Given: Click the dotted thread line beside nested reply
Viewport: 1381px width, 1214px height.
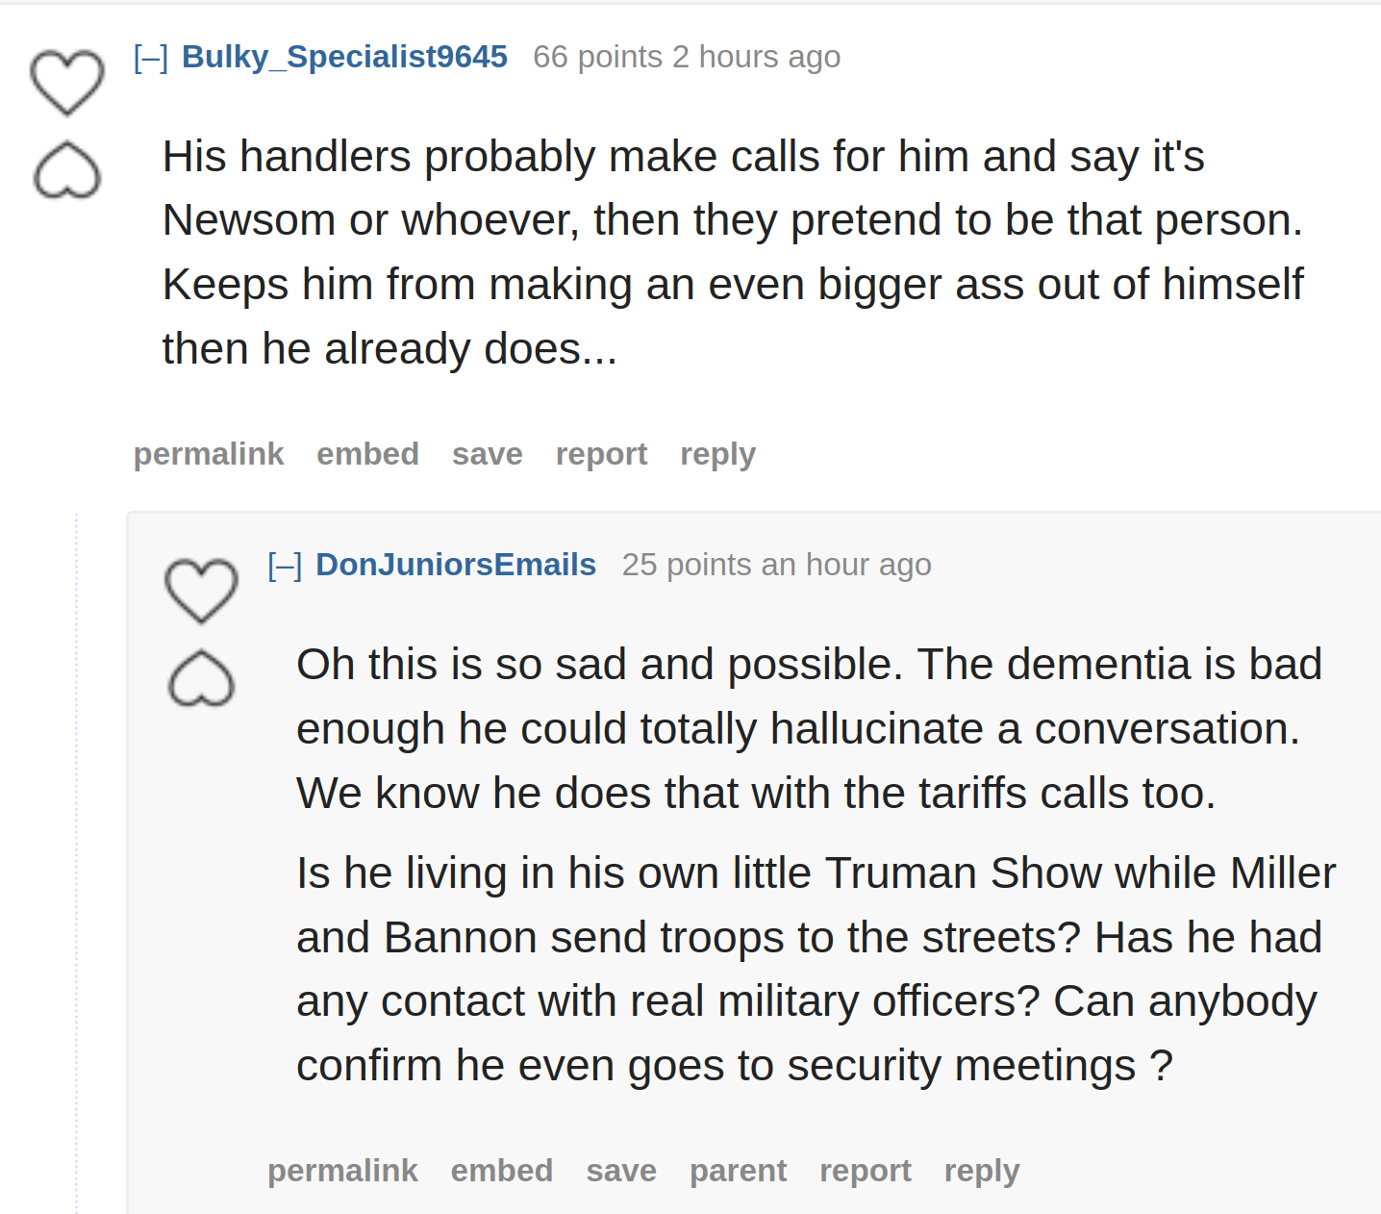Looking at the screenshot, I should coord(77,863).
